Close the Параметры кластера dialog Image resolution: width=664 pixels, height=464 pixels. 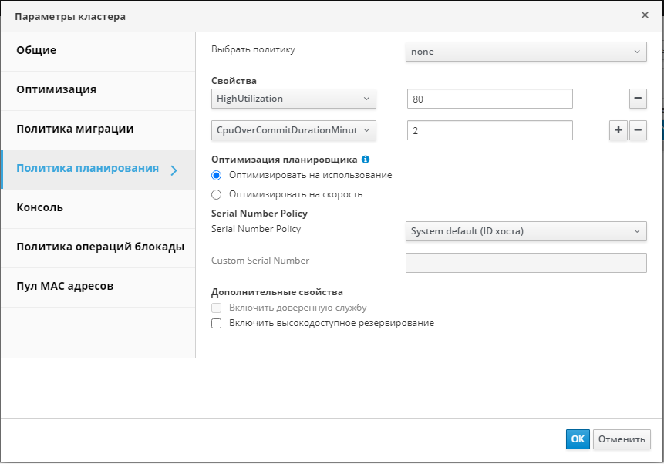point(645,15)
